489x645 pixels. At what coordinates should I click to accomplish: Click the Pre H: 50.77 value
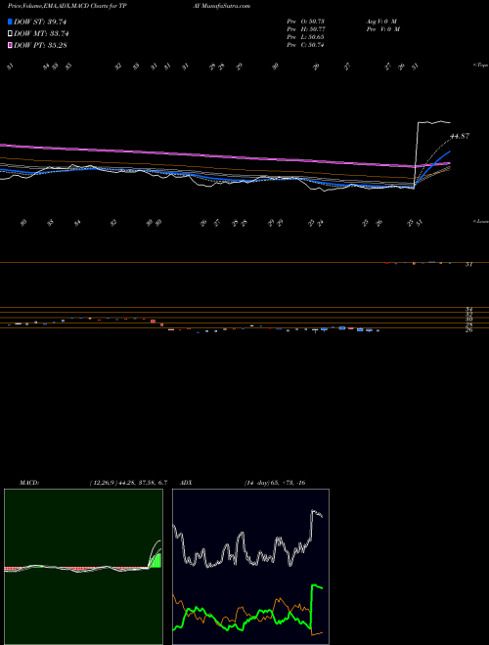pos(306,29)
